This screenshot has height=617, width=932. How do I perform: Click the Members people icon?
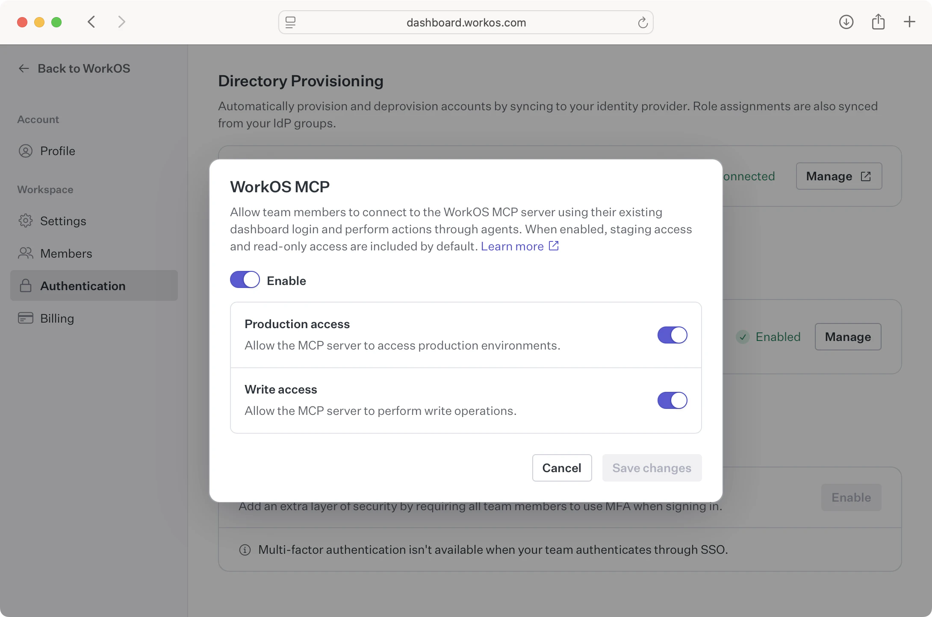click(x=26, y=253)
